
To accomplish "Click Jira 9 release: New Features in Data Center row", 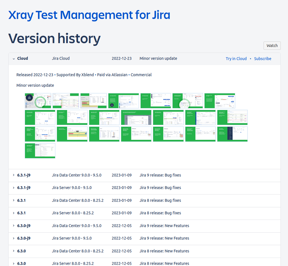I will (x=164, y=226).
